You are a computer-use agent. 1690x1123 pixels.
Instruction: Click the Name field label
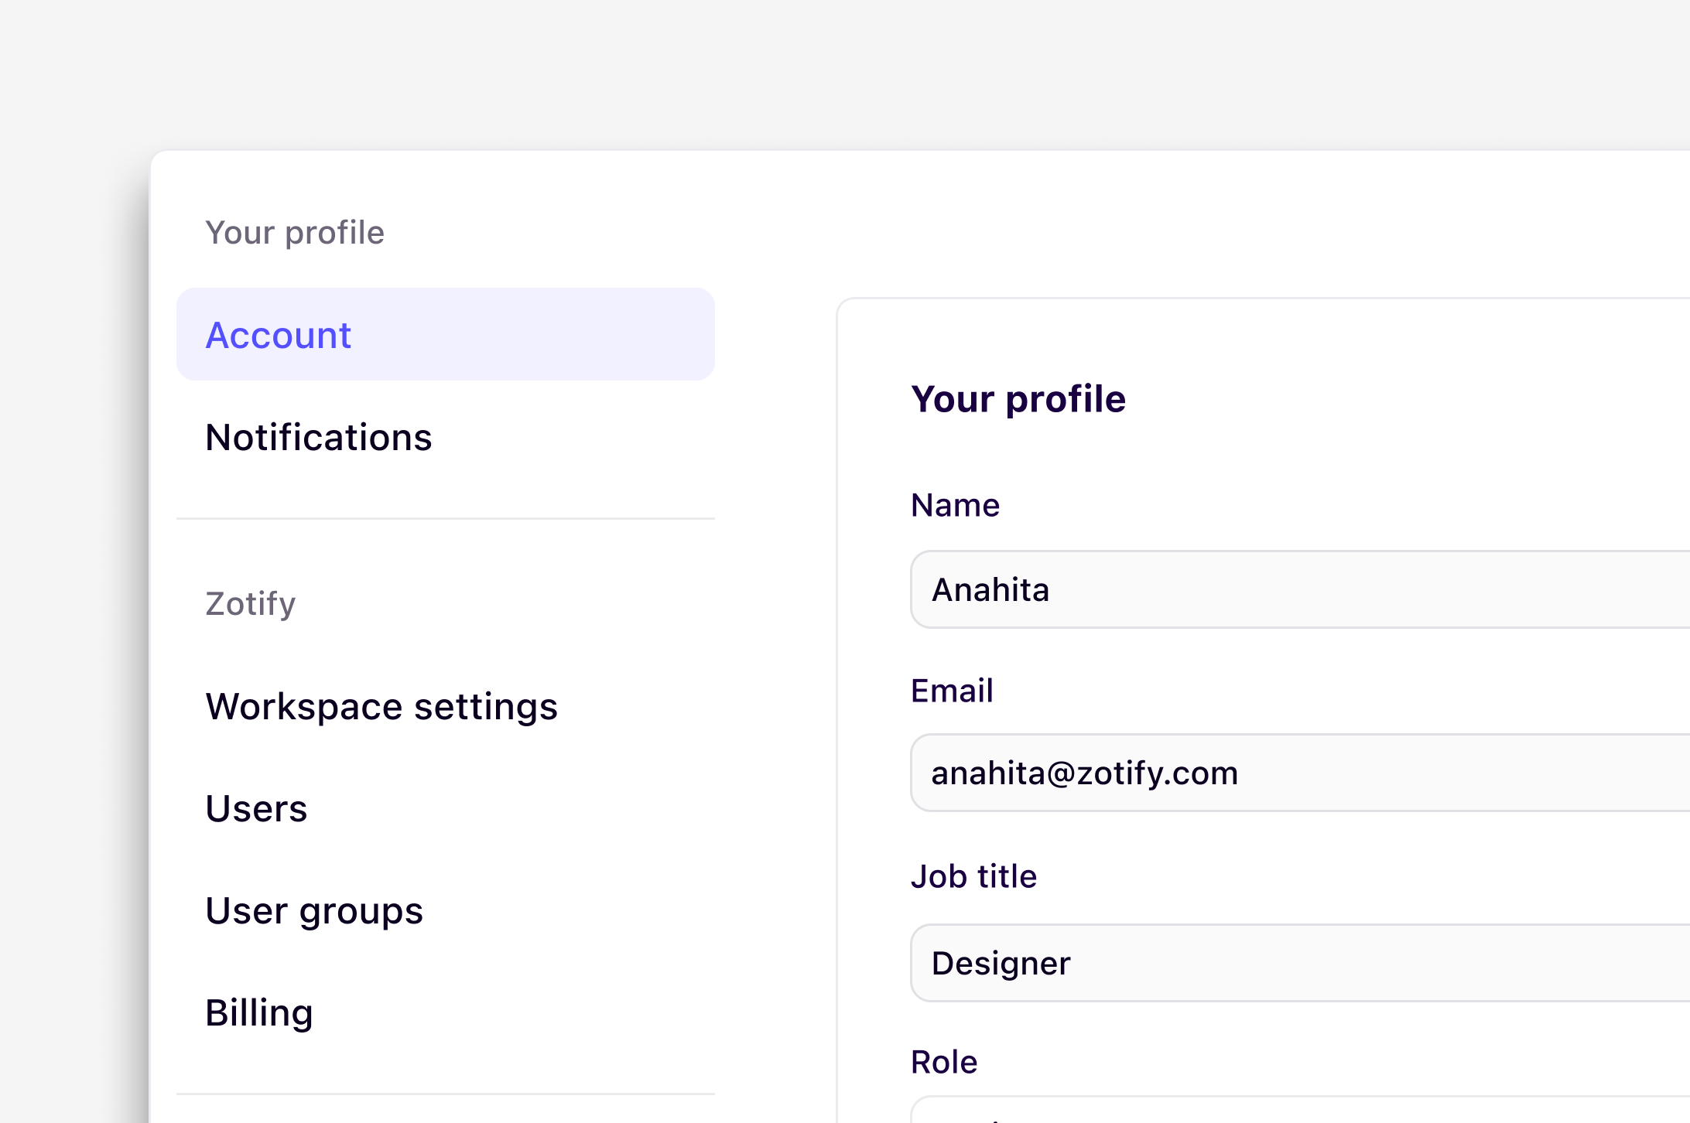coord(956,505)
